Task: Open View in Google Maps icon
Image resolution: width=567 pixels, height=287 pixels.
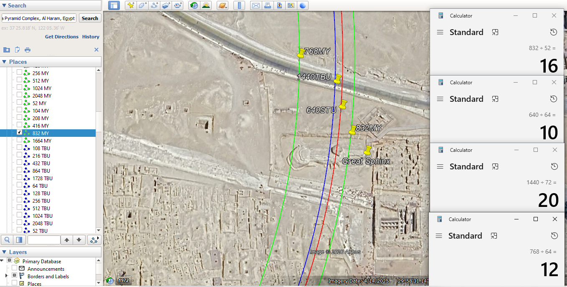Action: click(x=291, y=5)
